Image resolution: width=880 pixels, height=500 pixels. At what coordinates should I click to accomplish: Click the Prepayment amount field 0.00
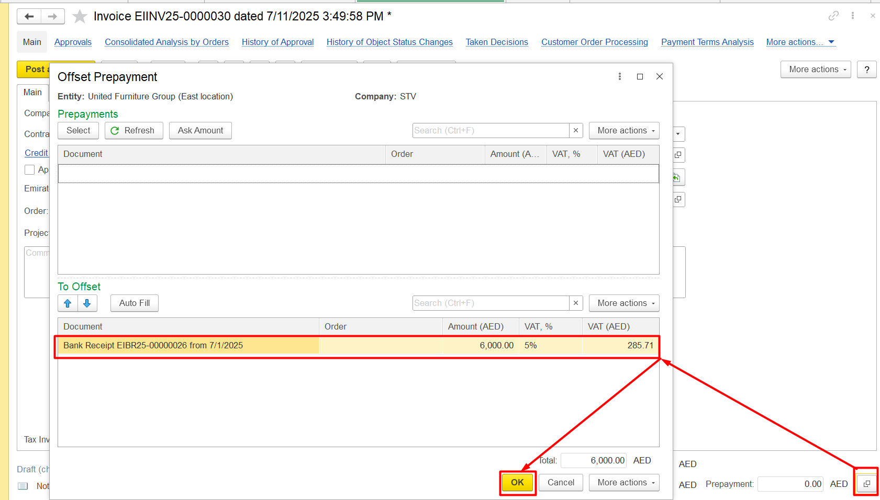[790, 484]
